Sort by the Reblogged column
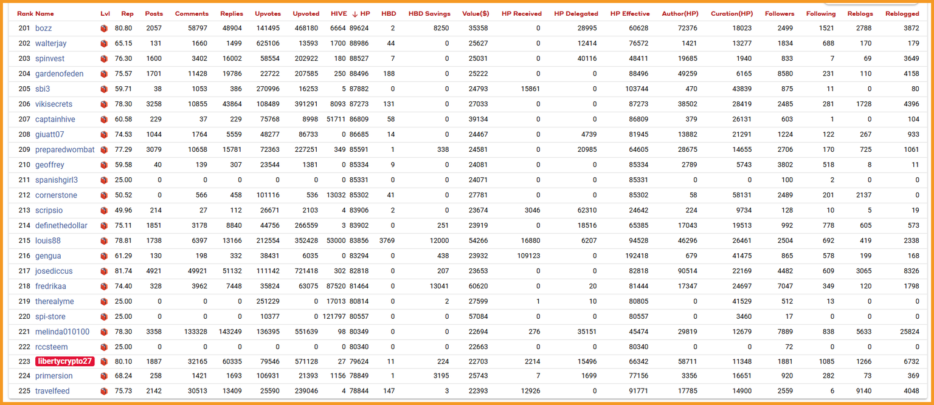This screenshot has height=405, width=934. (902, 13)
